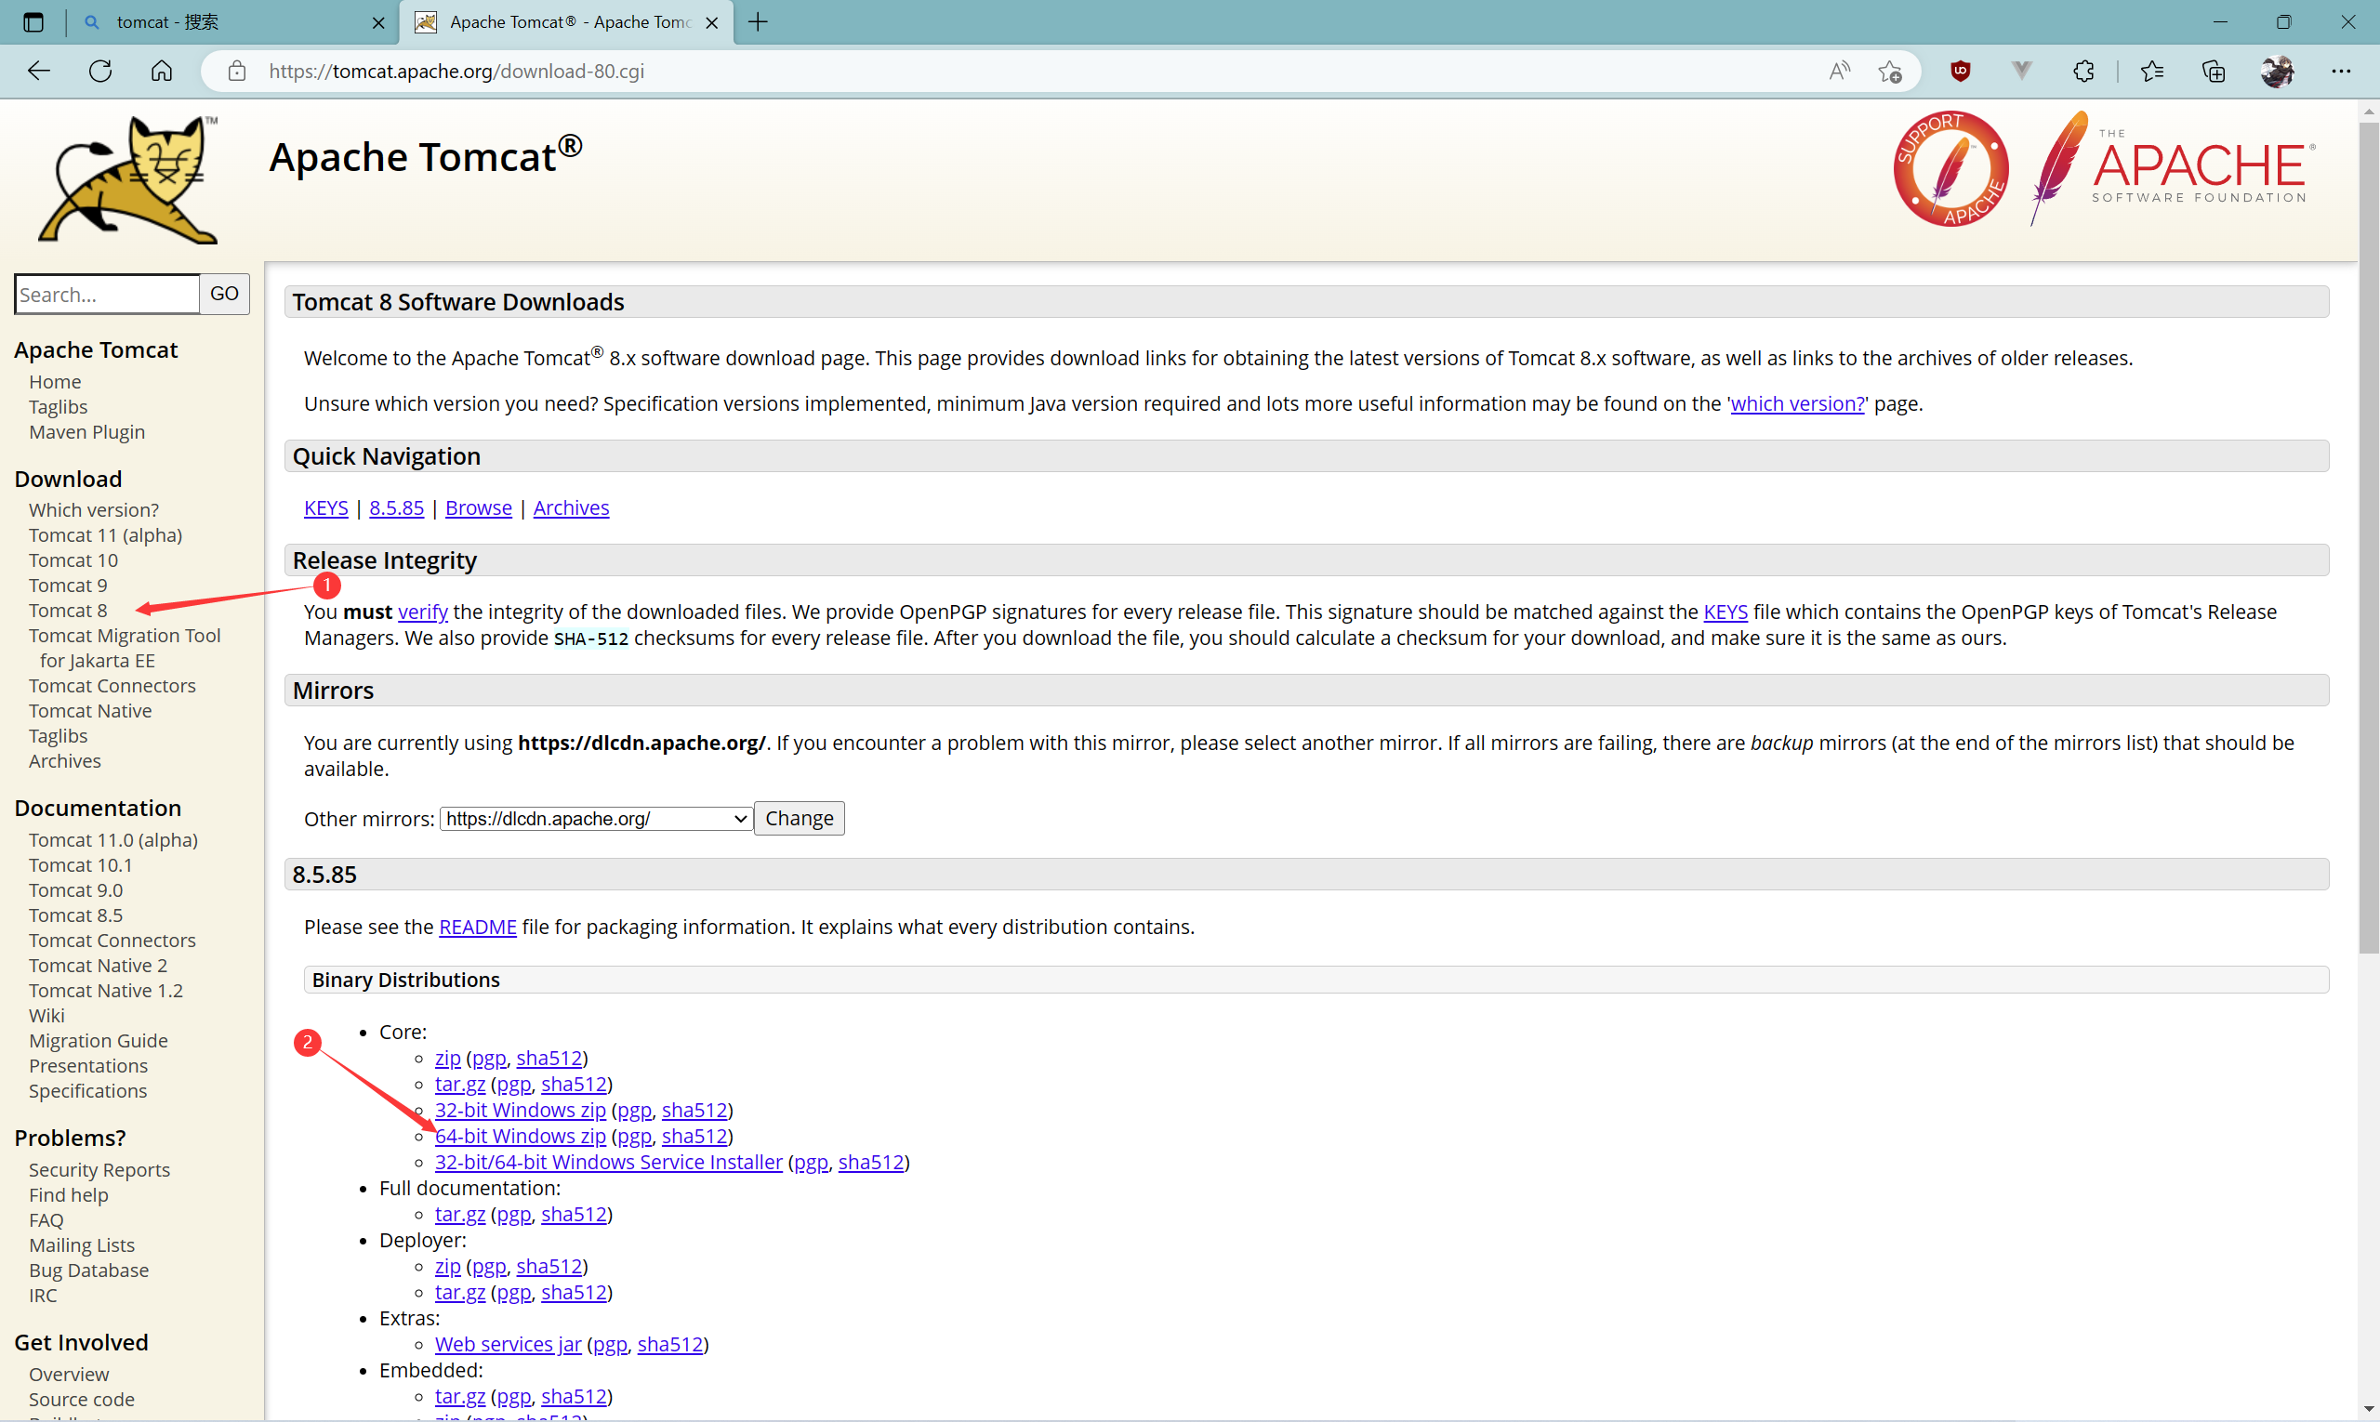The height and width of the screenshot is (1422, 2380).
Task: Open the user profile avatar menu
Action: point(2278,71)
